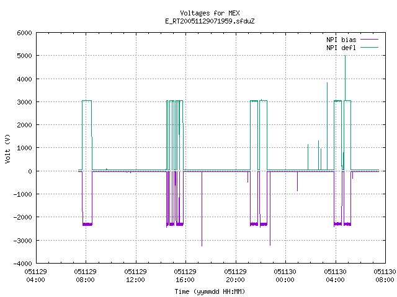
Task: Click the 1000 y-axis tick label
Action: click(x=25, y=148)
